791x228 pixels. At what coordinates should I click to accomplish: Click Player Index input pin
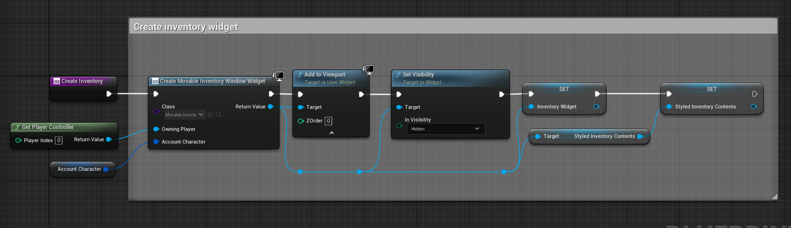coord(18,140)
